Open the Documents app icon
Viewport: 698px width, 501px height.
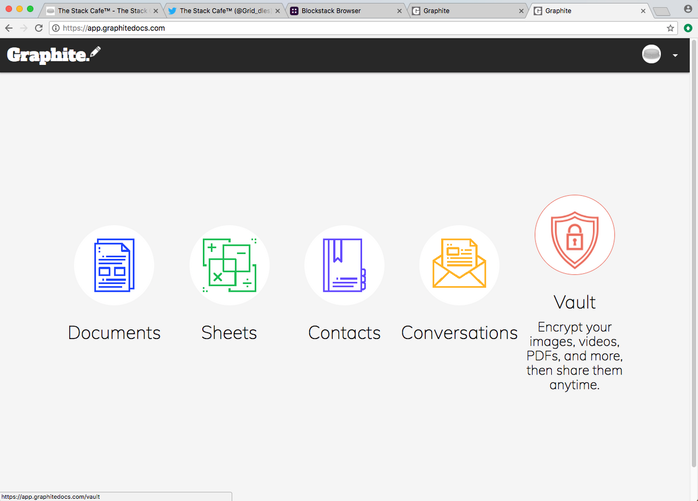point(114,265)
